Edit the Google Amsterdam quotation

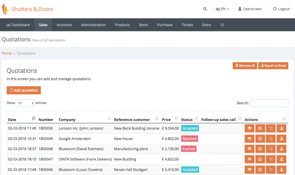coord(260,139)
